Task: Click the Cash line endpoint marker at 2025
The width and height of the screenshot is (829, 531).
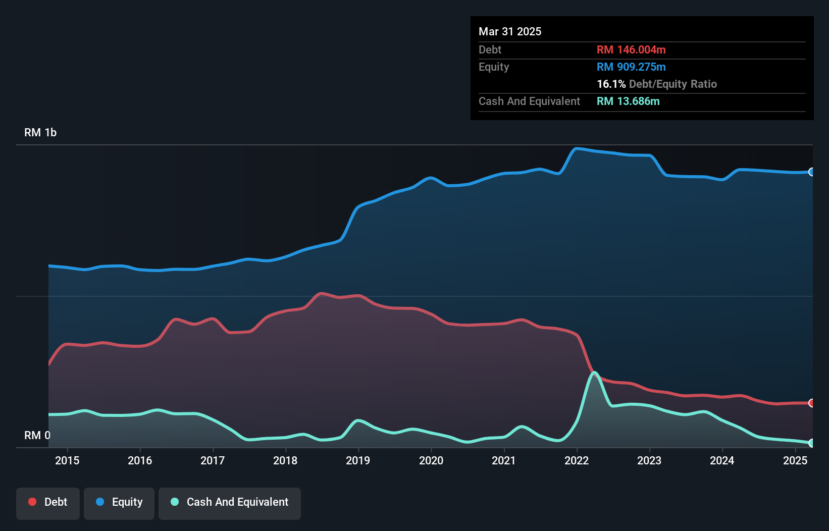Action: click(x=811, y=444)
